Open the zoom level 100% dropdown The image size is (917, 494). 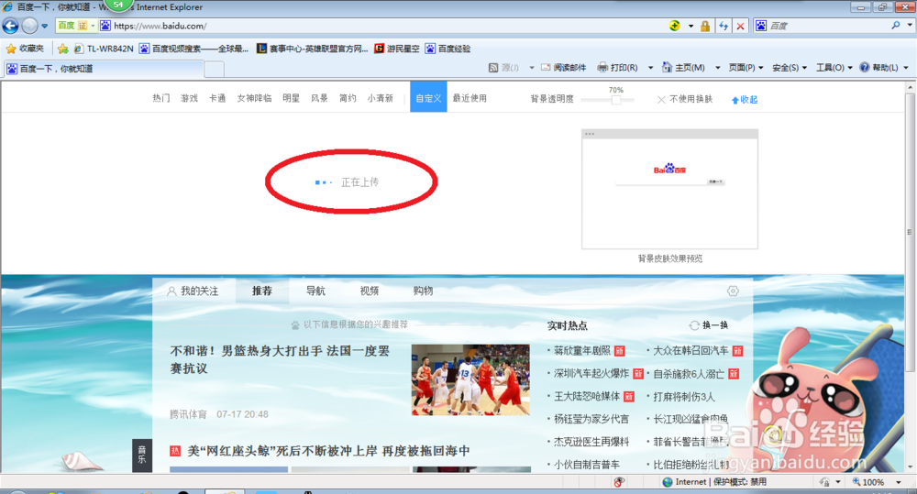click(899, 482)
